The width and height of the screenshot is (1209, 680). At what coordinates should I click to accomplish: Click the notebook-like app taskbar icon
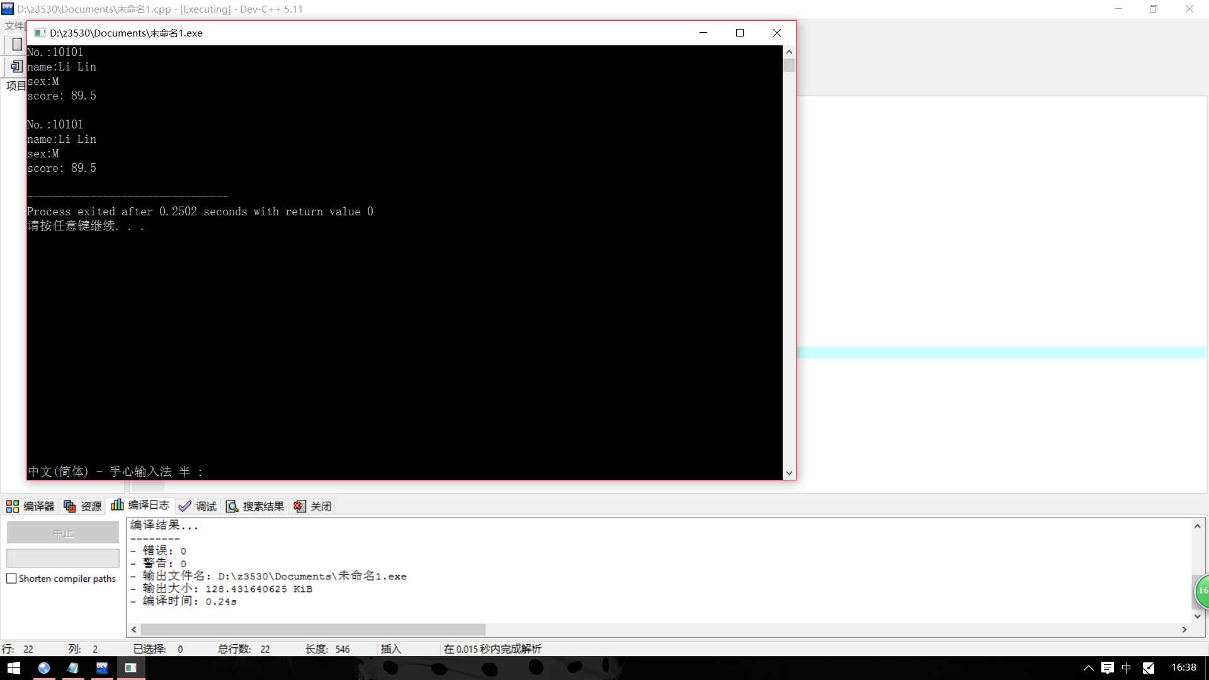73,668
